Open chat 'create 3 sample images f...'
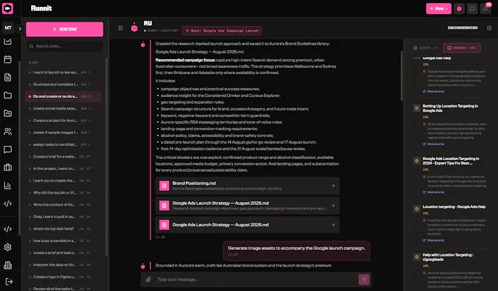 63,133
